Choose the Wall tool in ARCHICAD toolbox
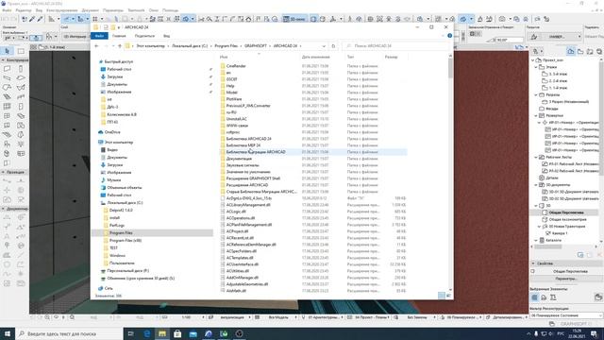The height and width of the screenshot is (340, 604). 8,69
